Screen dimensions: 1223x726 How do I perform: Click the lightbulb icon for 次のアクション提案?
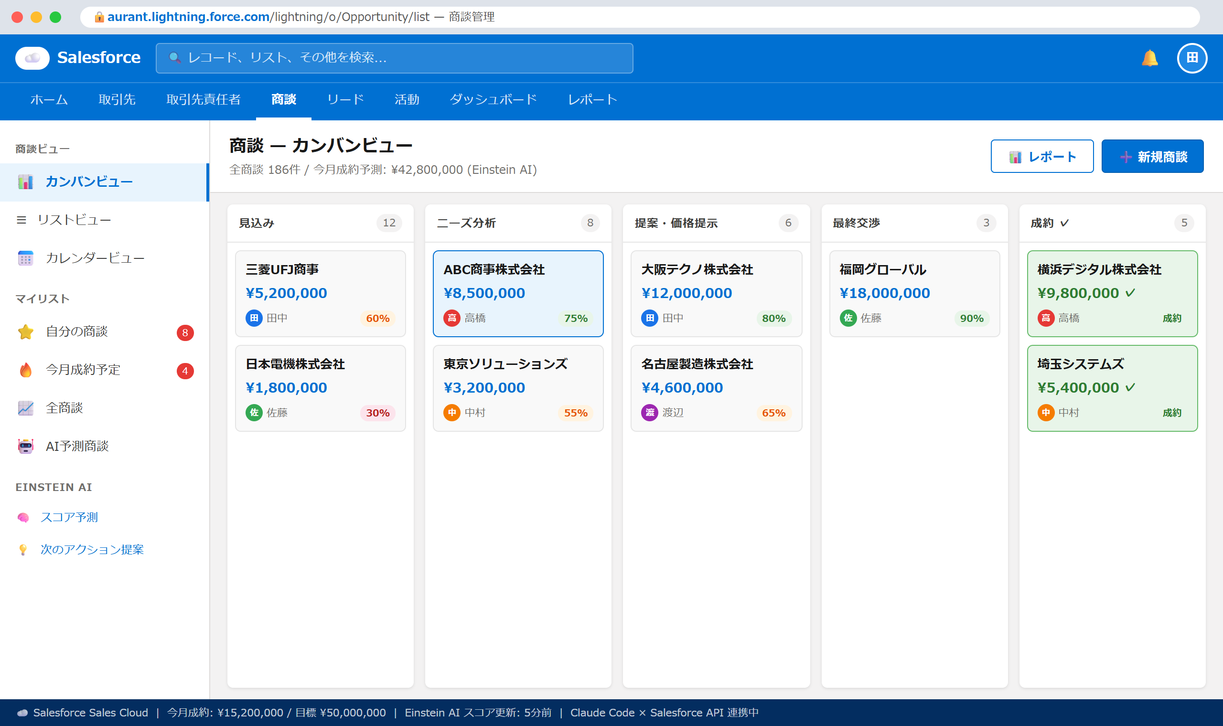tap(23, 550)
